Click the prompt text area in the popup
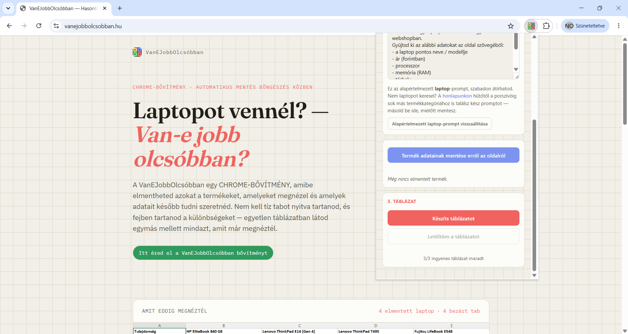 pos(450,56)
